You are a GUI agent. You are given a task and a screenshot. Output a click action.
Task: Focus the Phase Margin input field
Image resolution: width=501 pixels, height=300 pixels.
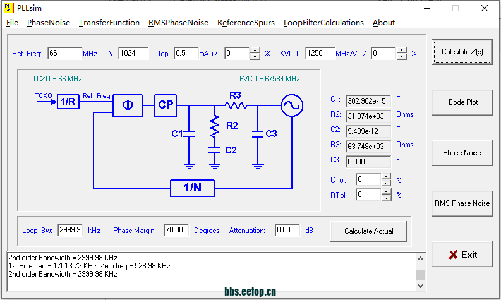click(x=176, y=230)
